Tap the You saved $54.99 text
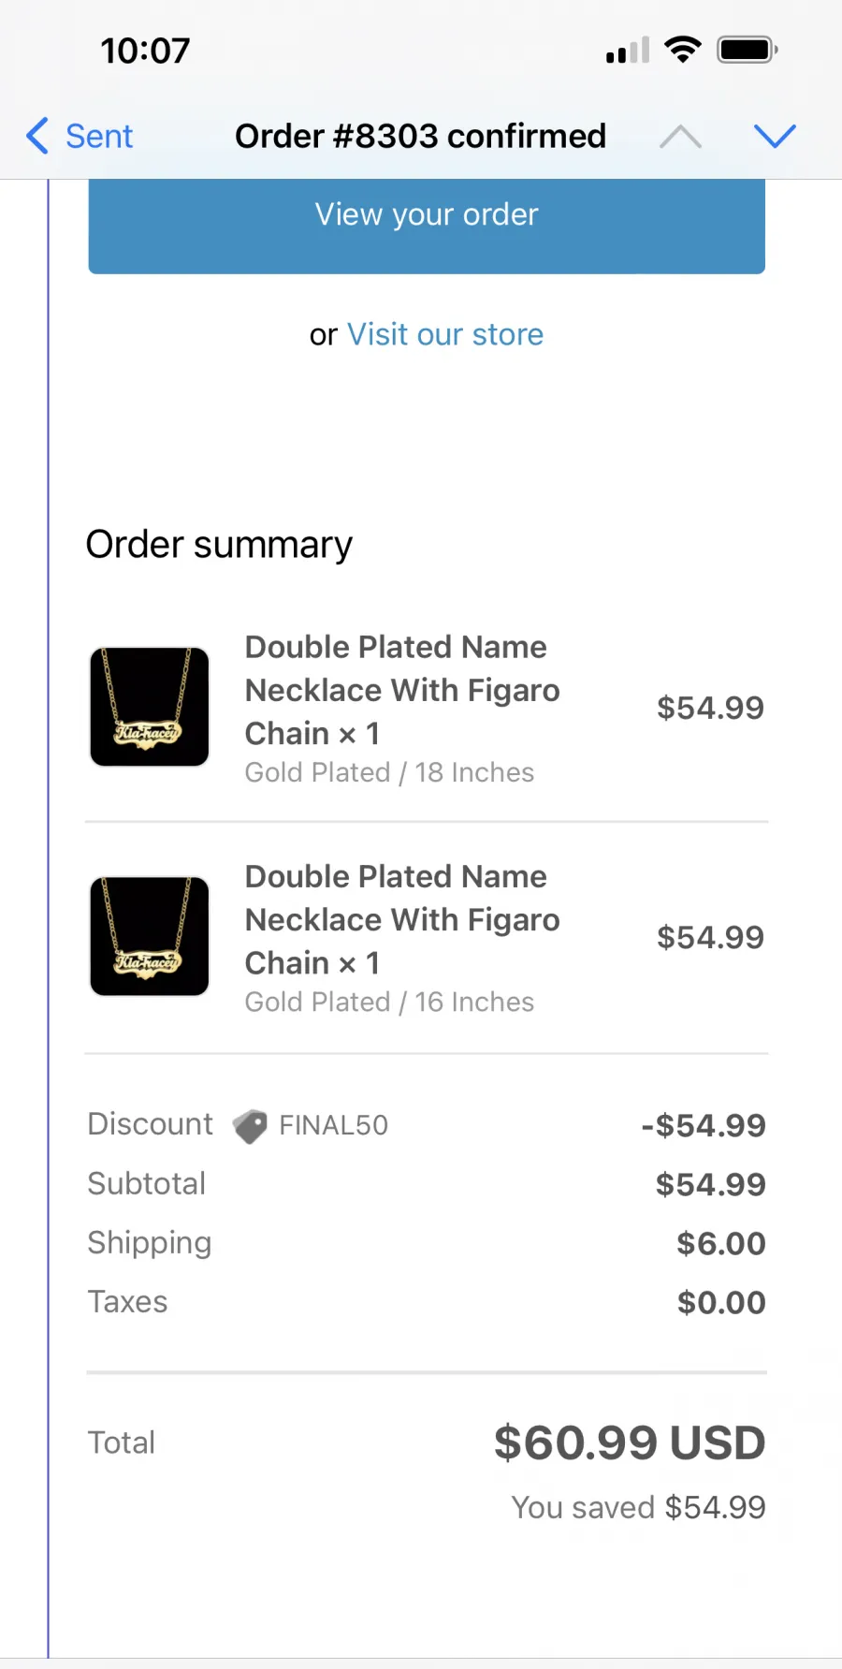The width and height of the screenshot is (842, 1669). (x=639, y=1507)
